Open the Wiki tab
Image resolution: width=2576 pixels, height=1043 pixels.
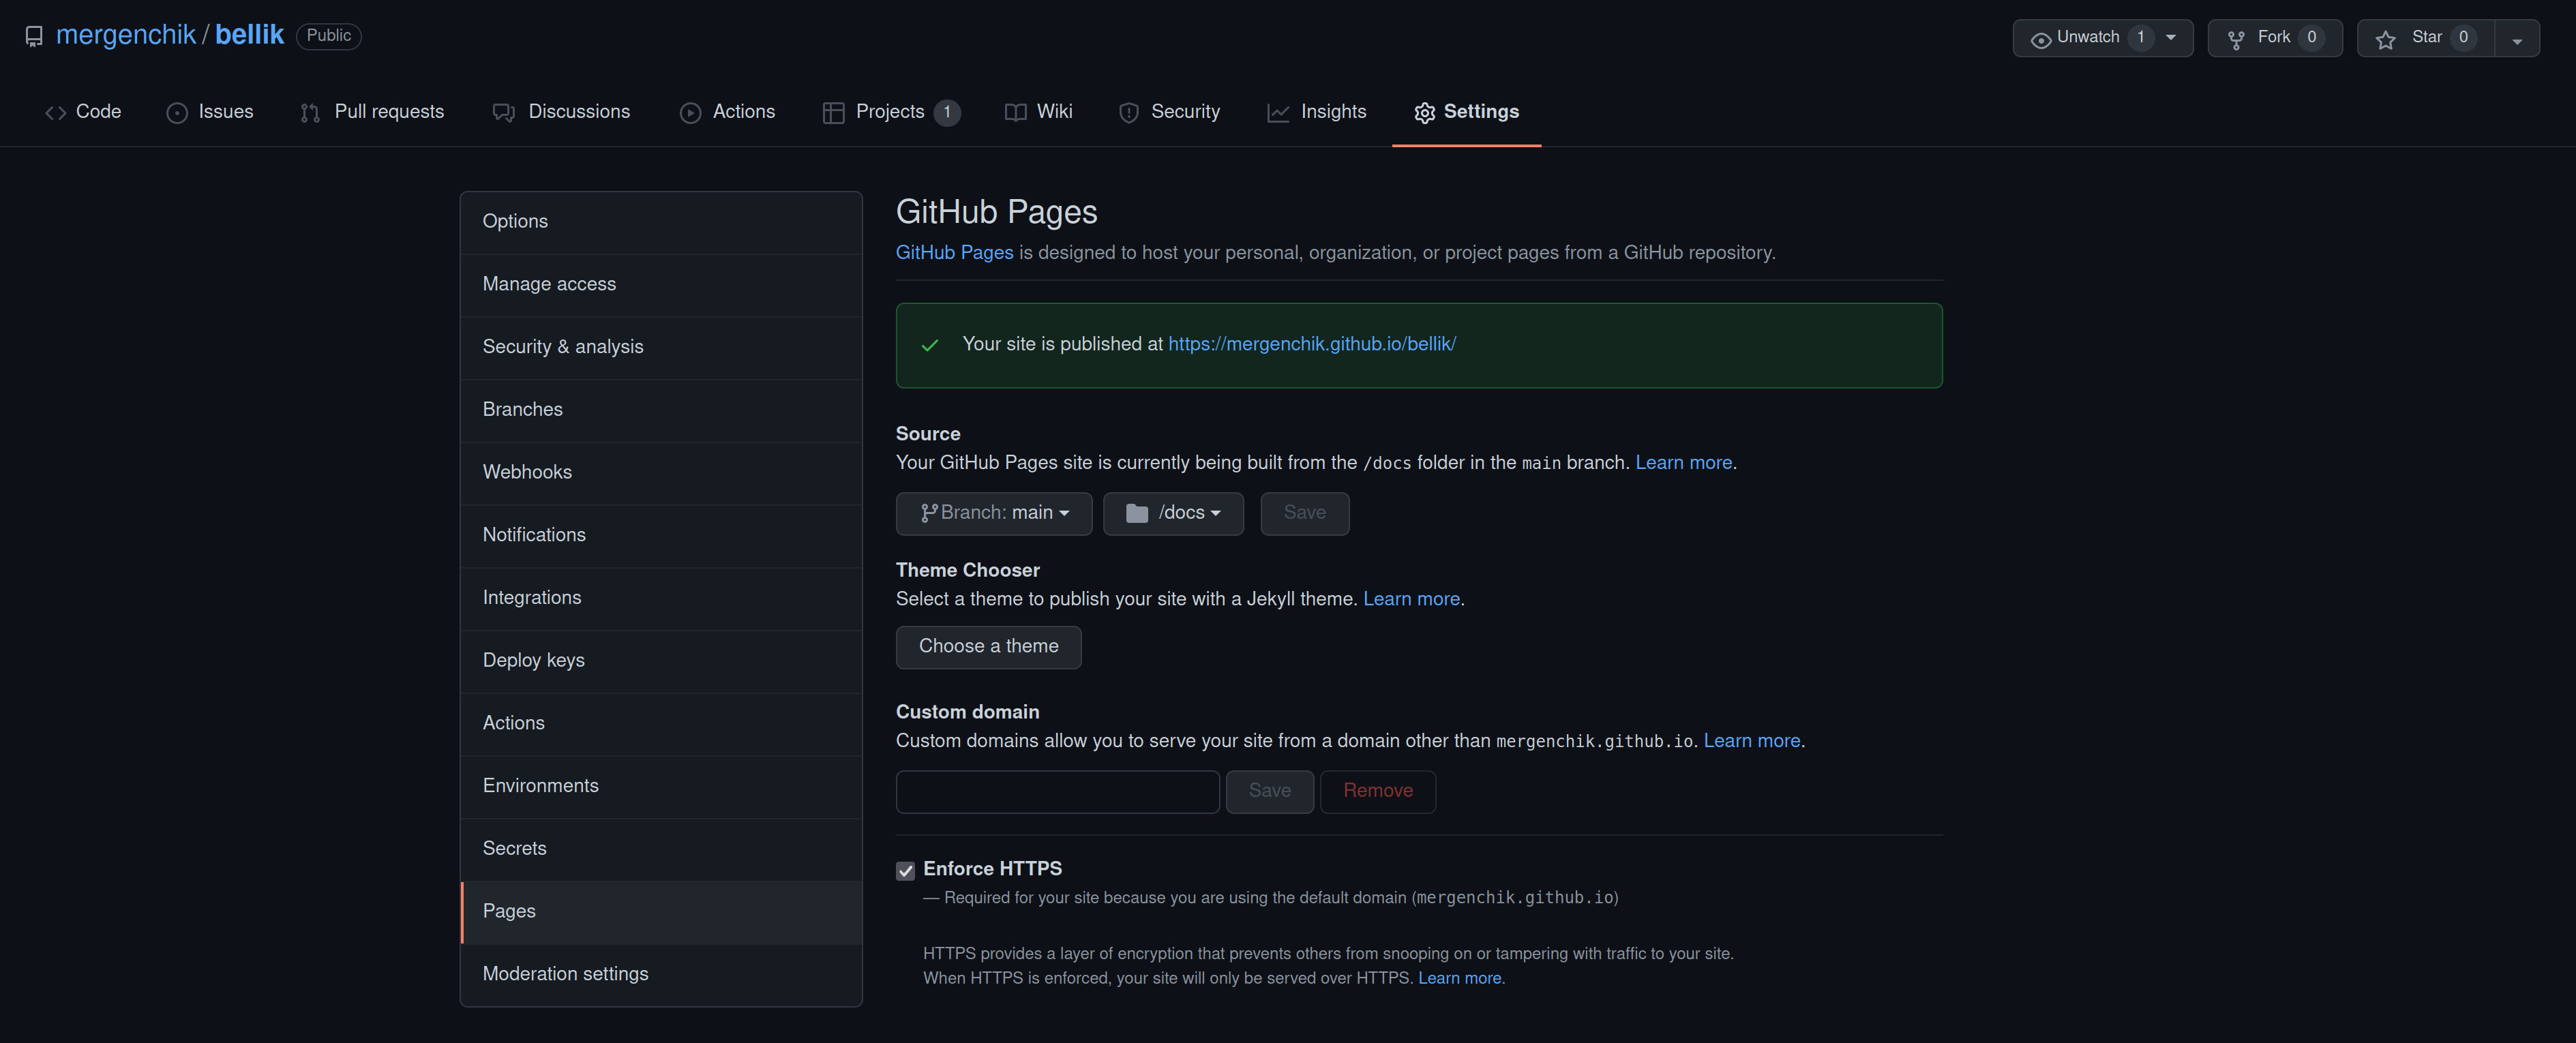(x=1038, y=112)
